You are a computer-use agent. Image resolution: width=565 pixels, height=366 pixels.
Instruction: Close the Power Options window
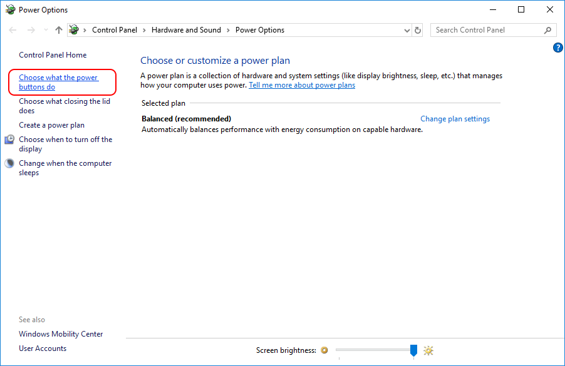point(549,10)
